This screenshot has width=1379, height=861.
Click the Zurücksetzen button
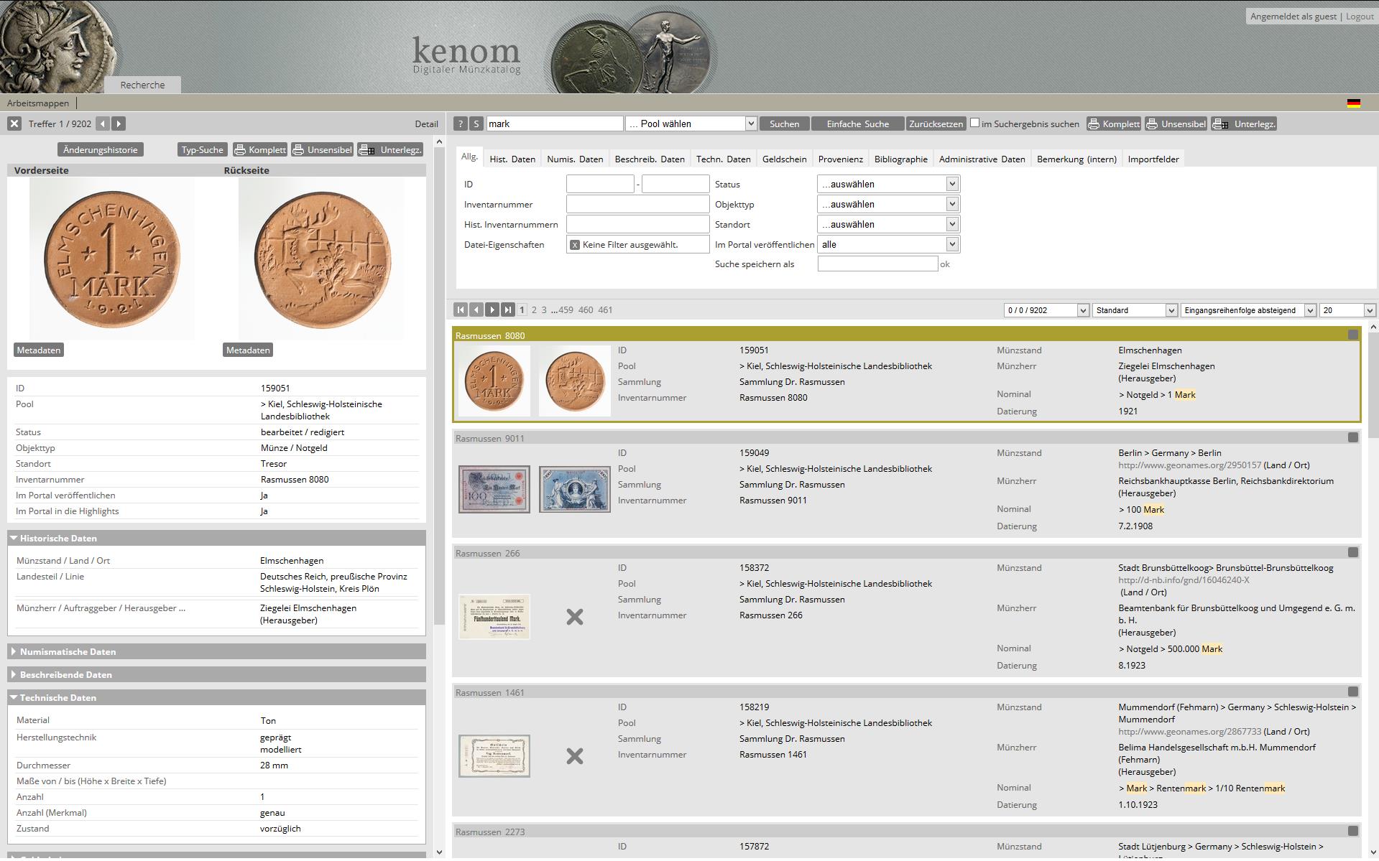(x=936, y=124)
